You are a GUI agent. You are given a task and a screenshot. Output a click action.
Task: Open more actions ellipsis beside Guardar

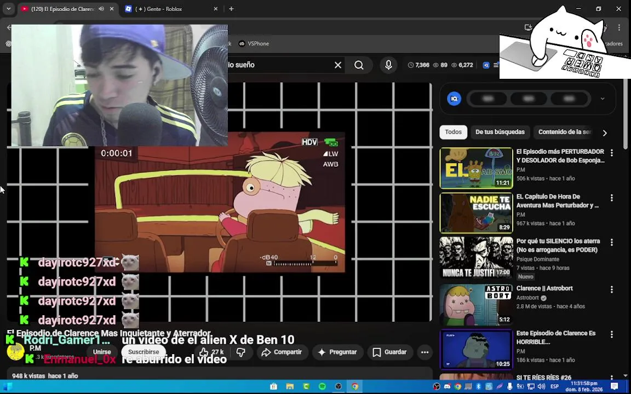[425, 352]
